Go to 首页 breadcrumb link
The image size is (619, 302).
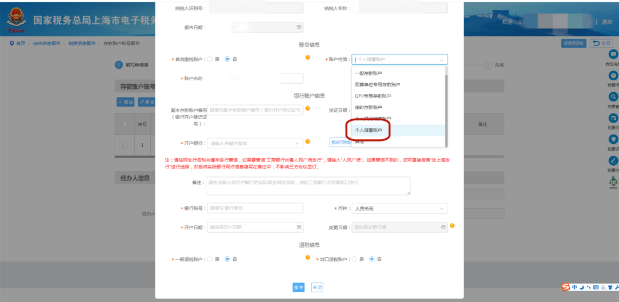pos(21,44)
